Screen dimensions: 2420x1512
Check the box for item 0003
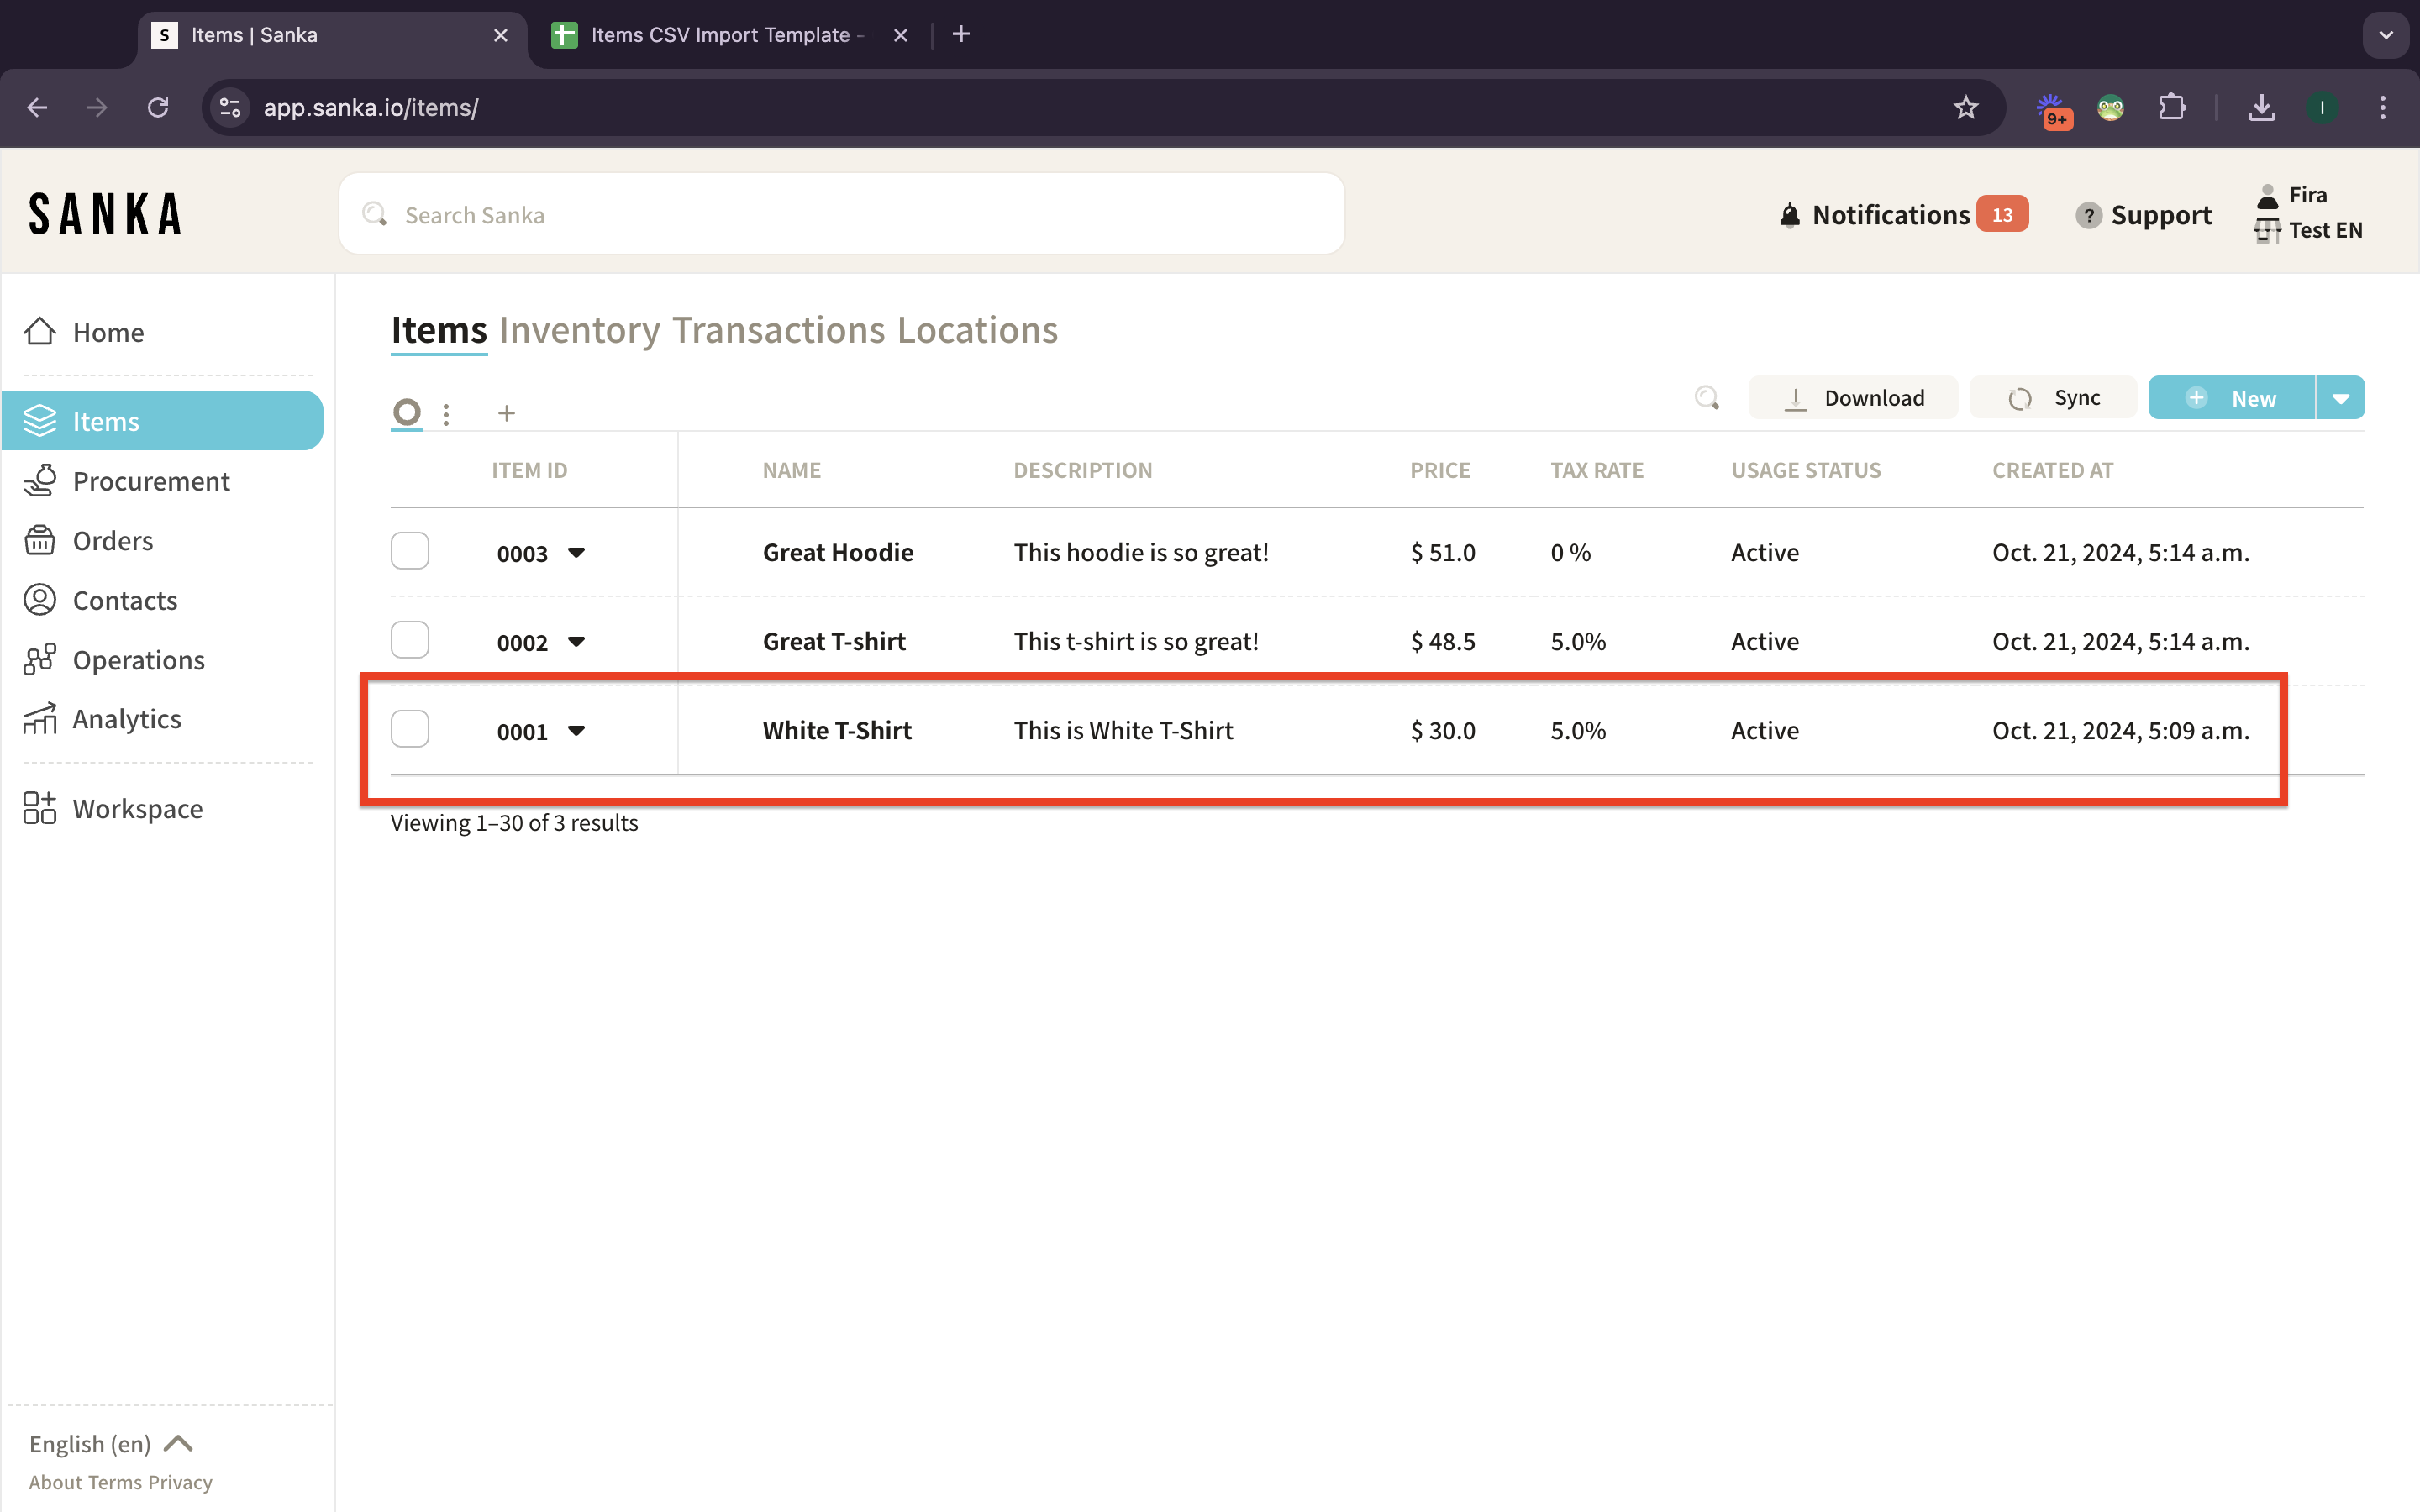click(x=410, y=551)
